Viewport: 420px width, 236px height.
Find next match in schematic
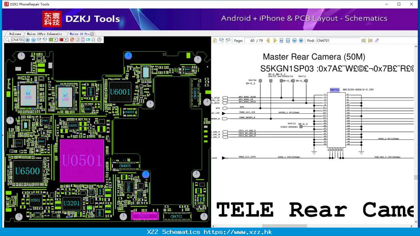[x=370, y=40]
